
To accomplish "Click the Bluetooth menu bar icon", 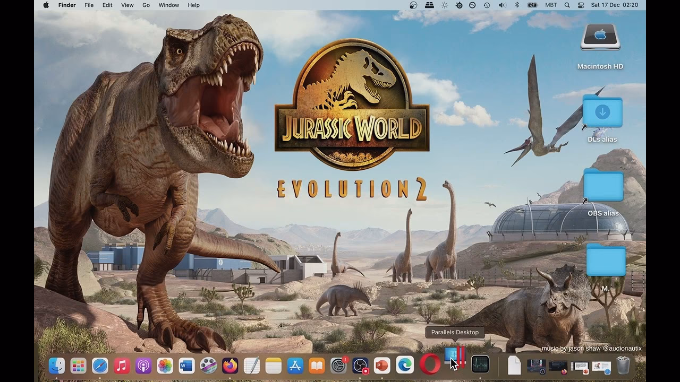I will click(x=517, y=5).
